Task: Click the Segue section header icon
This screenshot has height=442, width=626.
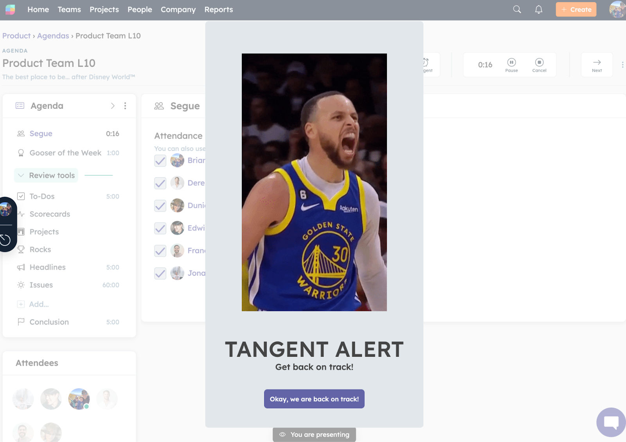Action: pos(159,106)
